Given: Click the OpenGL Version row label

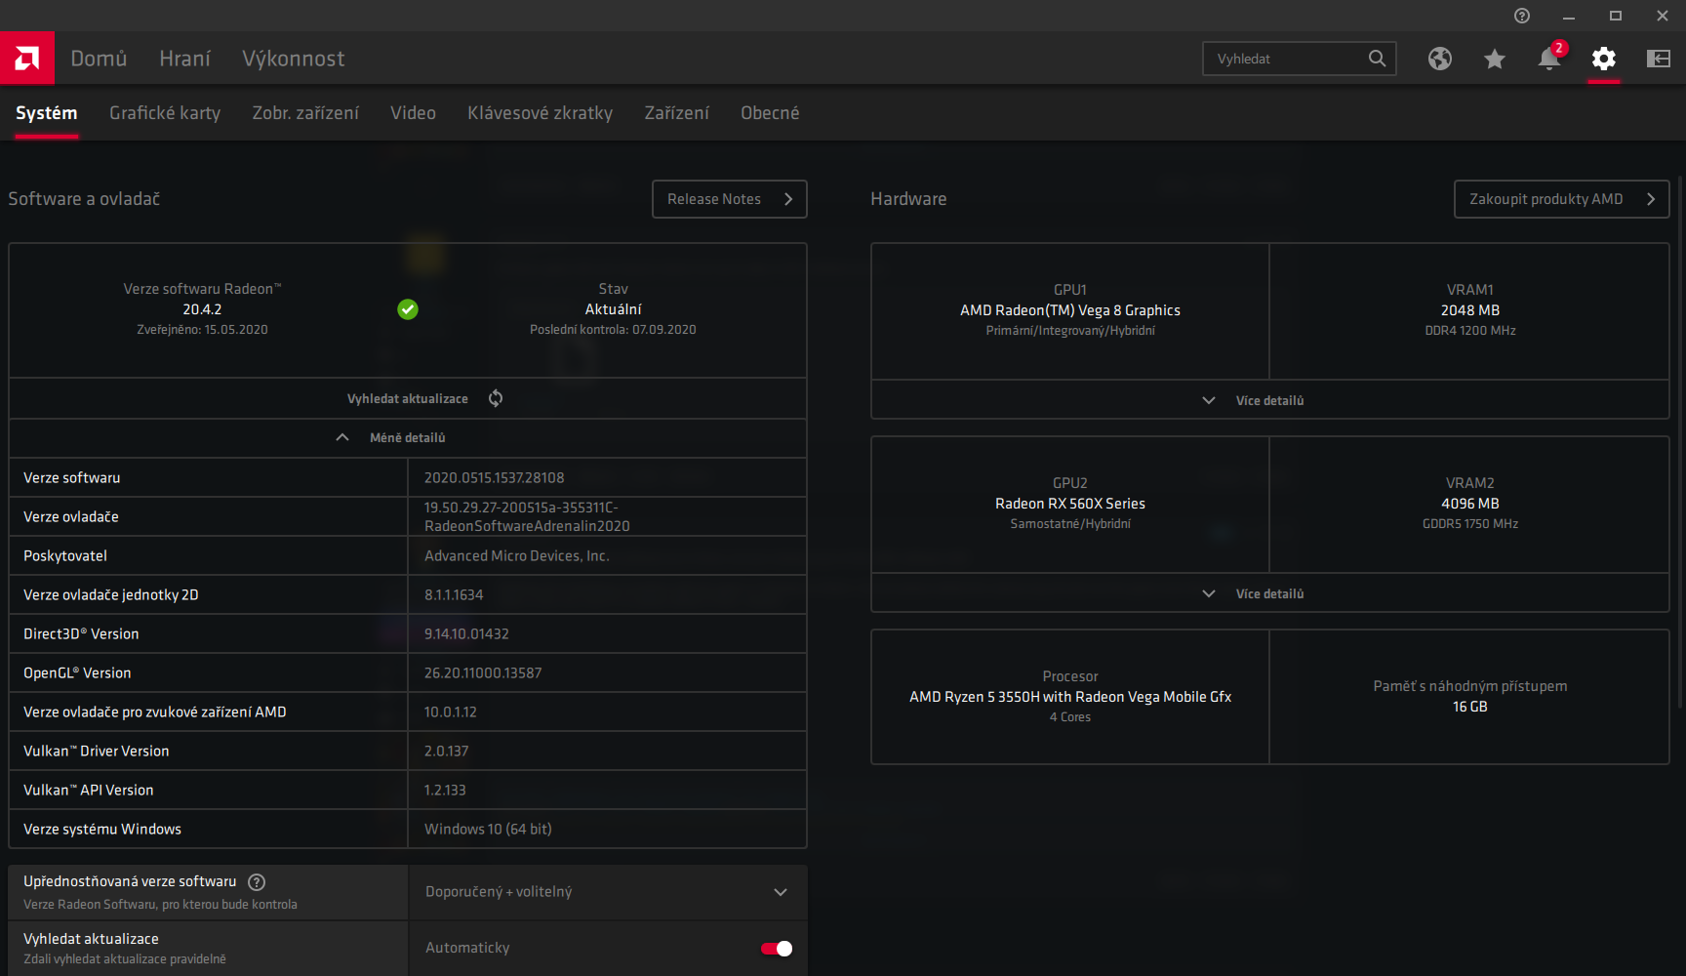Looking at the screenshot, I should tap(77, 672).
